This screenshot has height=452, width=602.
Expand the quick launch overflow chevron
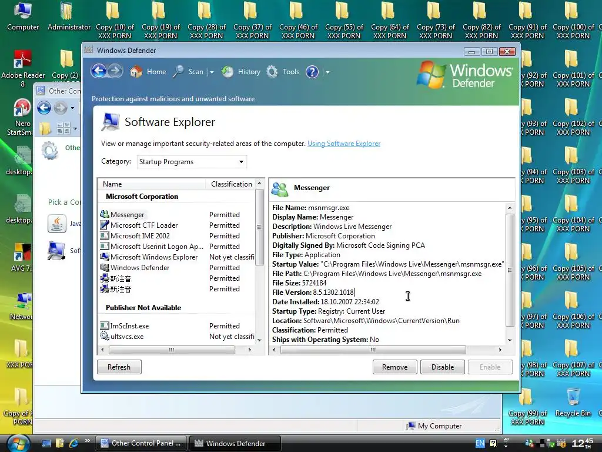click(x=87, y=441)
